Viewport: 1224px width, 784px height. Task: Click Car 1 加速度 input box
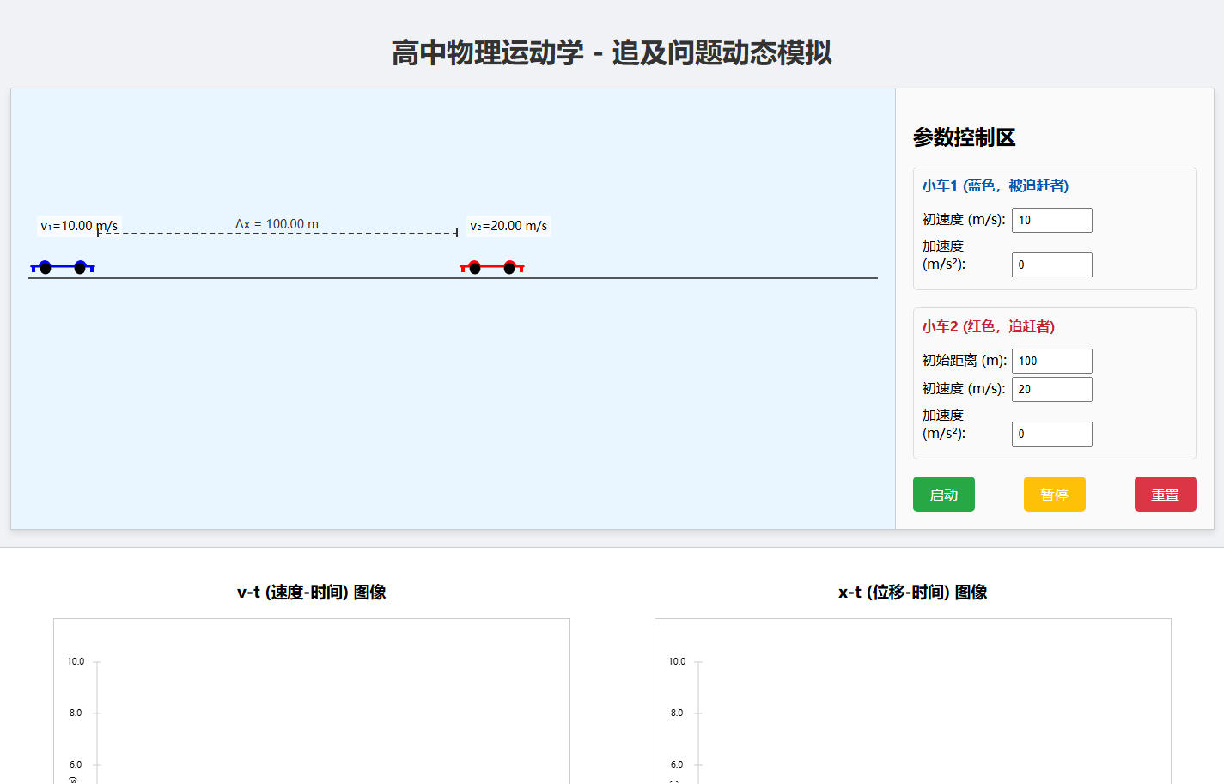[x=1051, y=264]
